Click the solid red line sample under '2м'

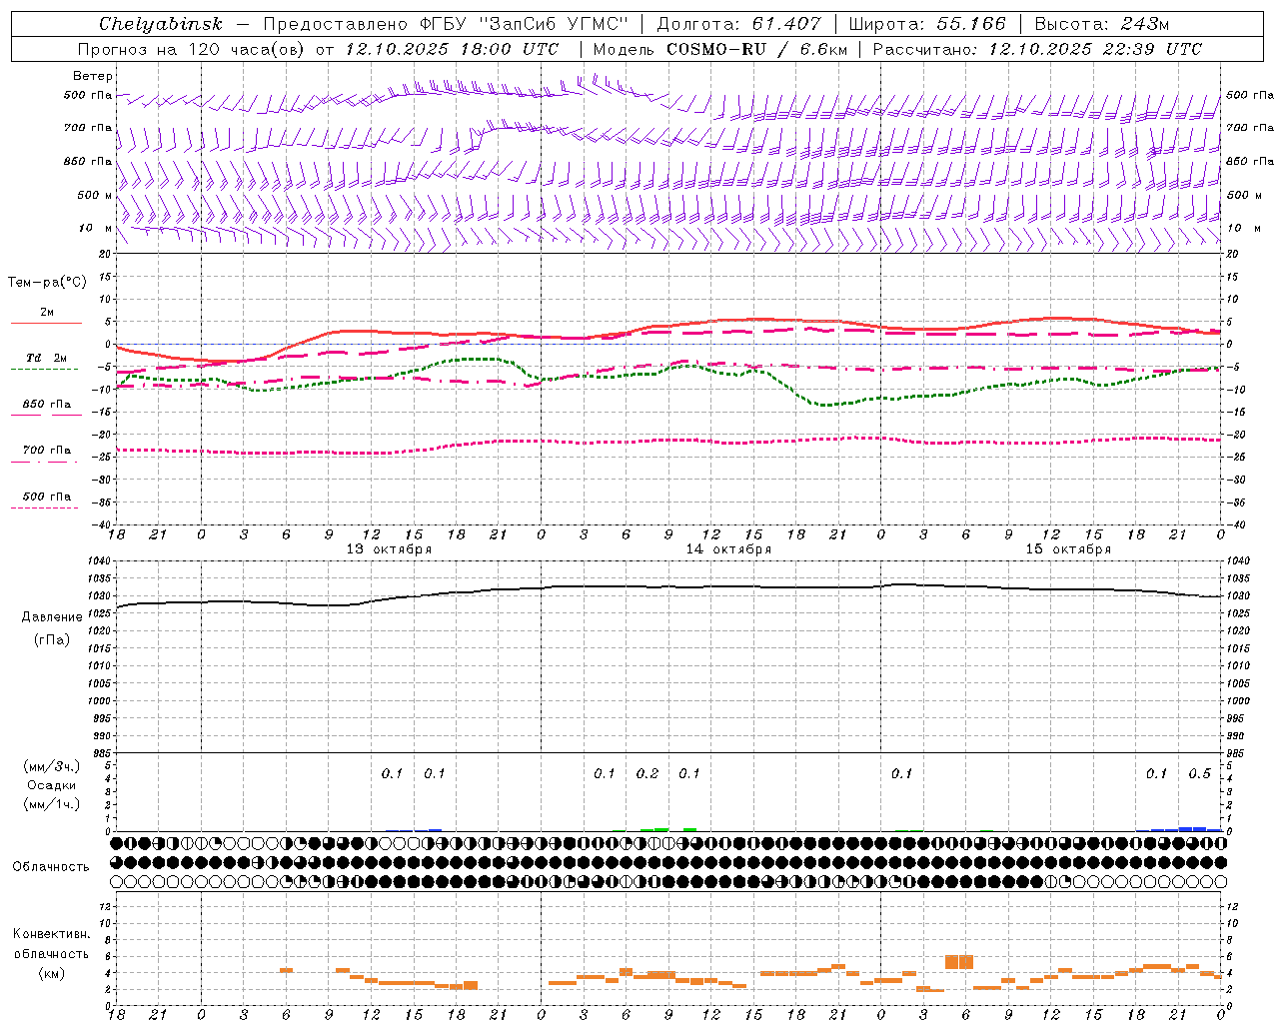coord(46,323)
